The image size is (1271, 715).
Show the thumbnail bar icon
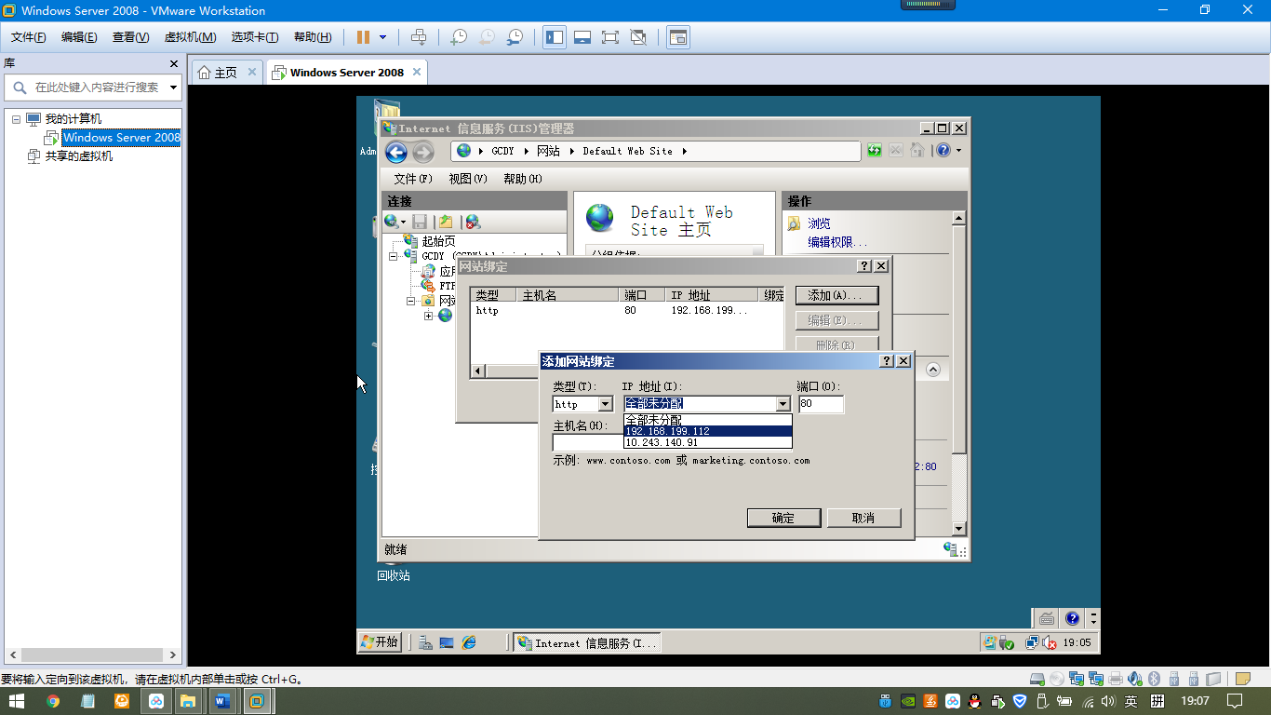582,37
